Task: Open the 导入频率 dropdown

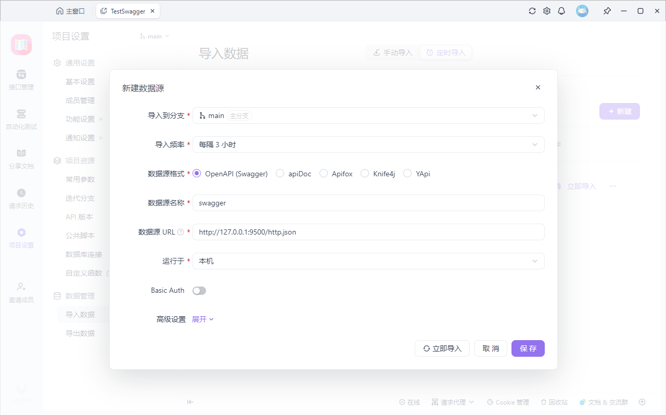Action: [x=368, y=145]
